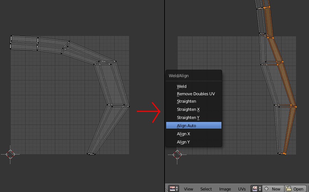Click the area split corner widget
309x192 pixels.
pyautogui.click(x=167, y=190)
